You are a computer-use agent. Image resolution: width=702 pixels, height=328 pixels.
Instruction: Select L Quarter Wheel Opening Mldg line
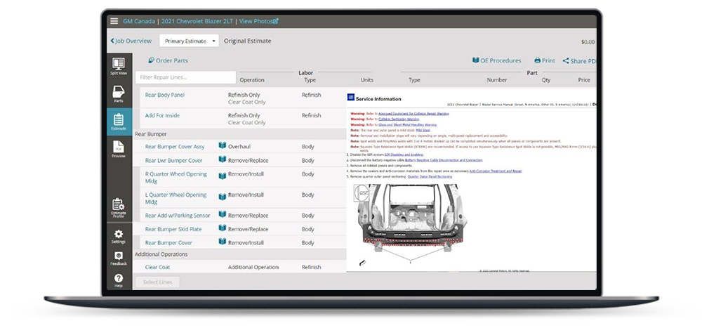tap(176, 199)
